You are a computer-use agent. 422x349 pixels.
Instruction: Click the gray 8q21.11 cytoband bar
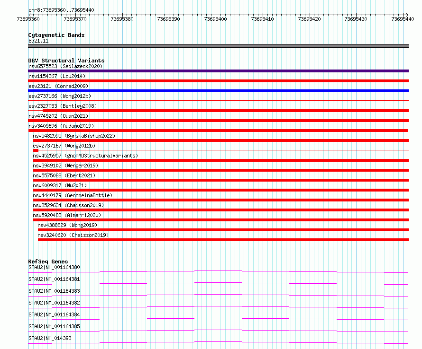(218, 46)
